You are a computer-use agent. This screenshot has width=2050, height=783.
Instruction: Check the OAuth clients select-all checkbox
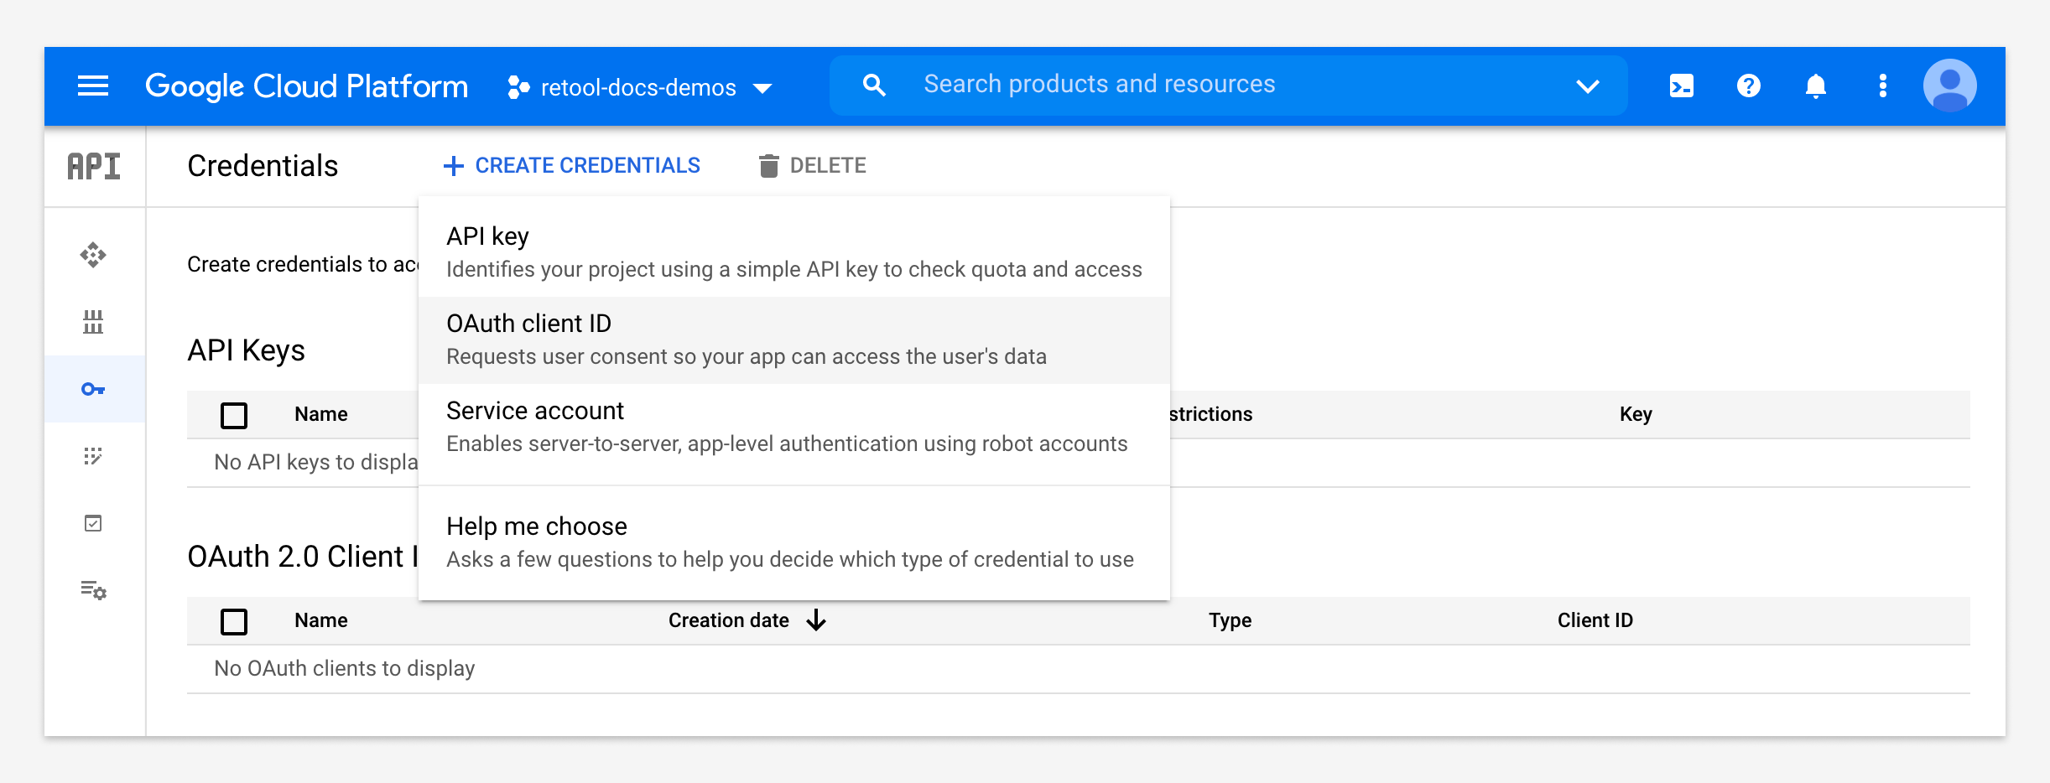pos(234,621)
